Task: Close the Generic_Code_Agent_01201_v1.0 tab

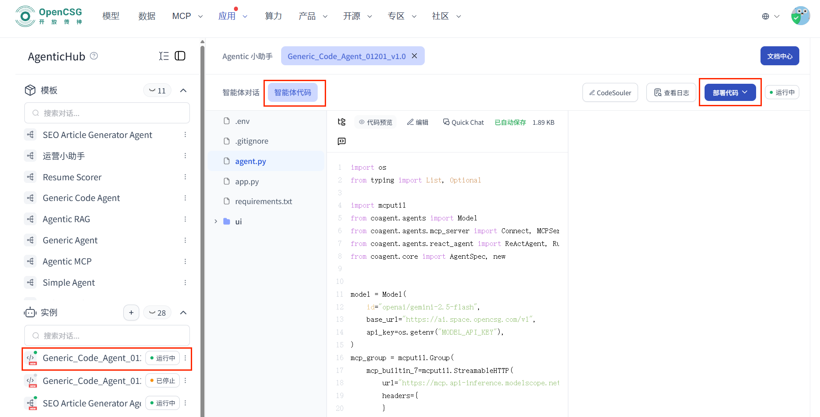Action: [x=415, y=56]
